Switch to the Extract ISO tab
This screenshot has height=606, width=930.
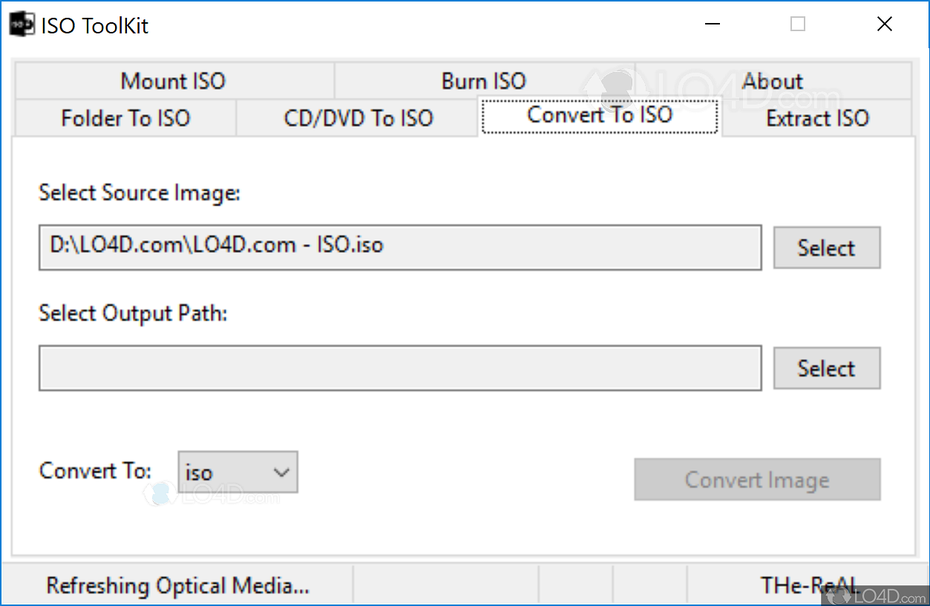tap(817, 118)
